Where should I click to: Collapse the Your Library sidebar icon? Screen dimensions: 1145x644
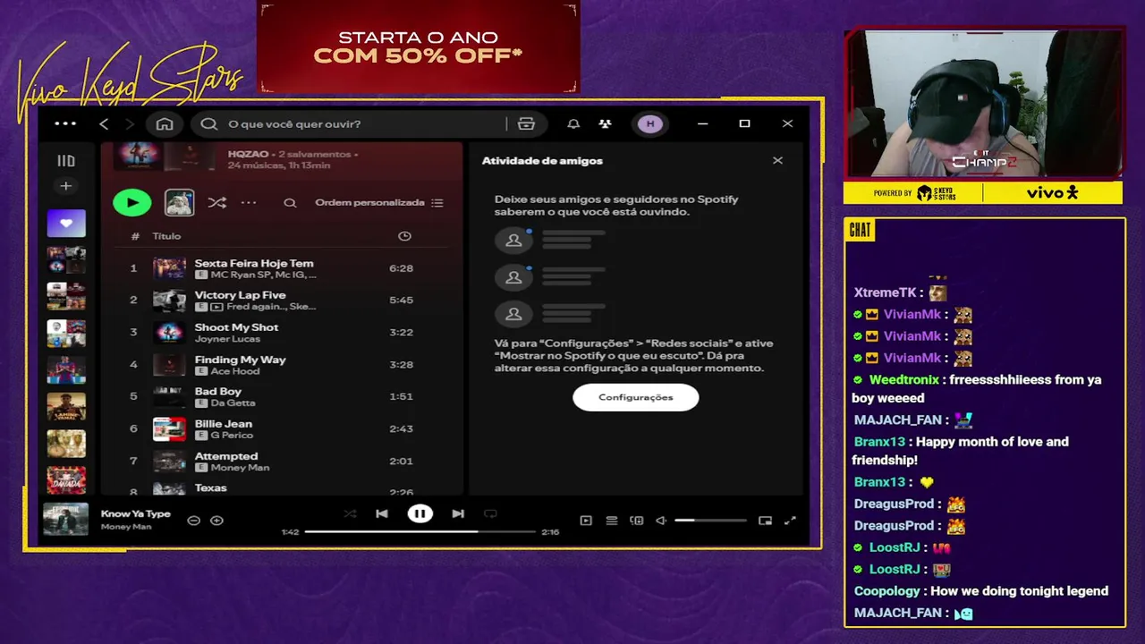[66, 161]
